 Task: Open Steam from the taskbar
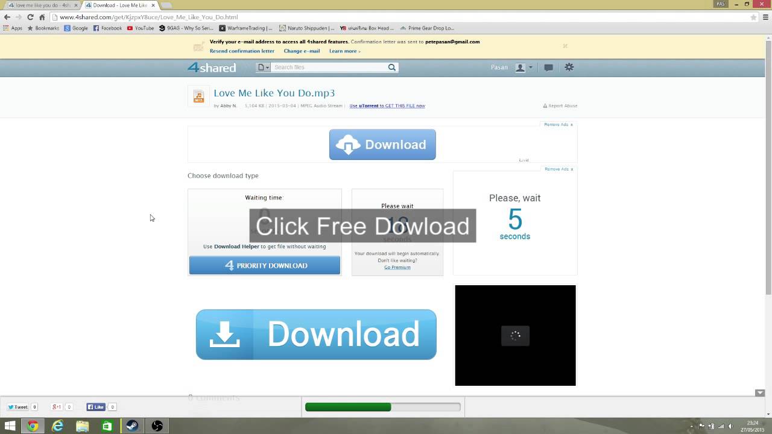click(x=131, y=426)
